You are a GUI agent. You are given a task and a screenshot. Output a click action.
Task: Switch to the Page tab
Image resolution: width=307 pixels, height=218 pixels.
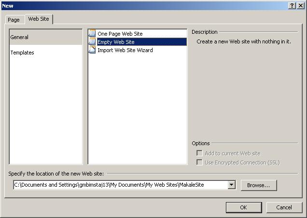point(15,20)
